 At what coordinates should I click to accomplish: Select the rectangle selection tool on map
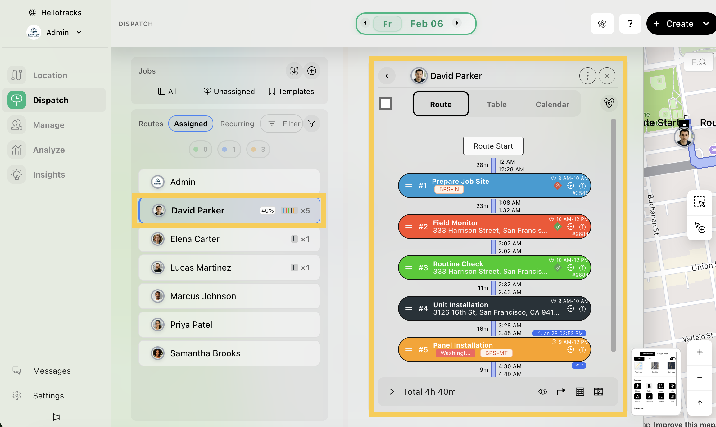pos(700,202)
